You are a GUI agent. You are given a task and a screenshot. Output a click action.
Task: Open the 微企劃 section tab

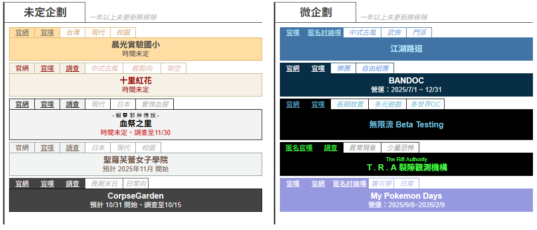click(x=316, y=12)
